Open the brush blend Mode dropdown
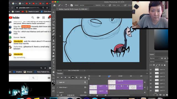The image size is (177, 99). (87, 5)
